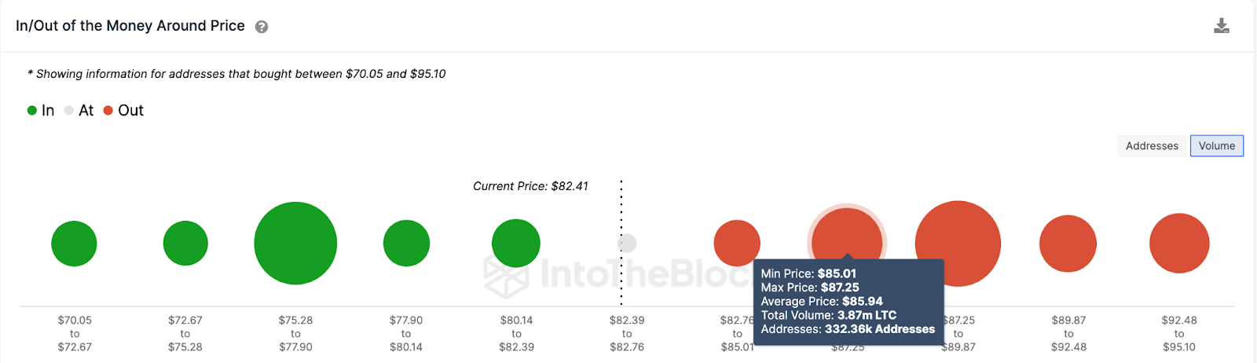Screen dimensions: 1257x363
Task: Click the chart title In/Out of the Money
Action: (130, 26)
